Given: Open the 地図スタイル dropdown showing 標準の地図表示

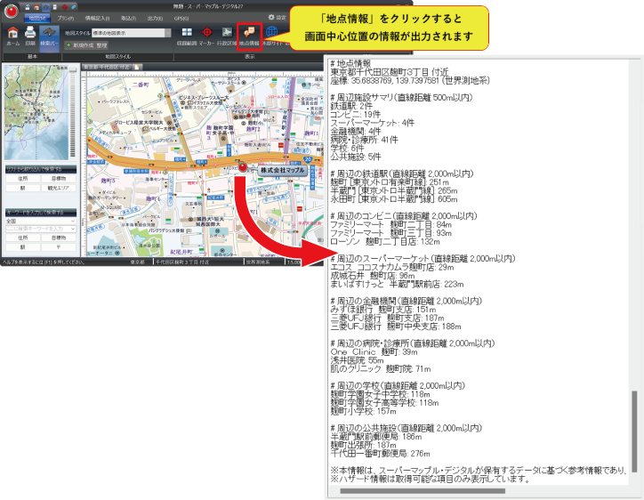Looking at the screenshot, I should tap(131, 33).
